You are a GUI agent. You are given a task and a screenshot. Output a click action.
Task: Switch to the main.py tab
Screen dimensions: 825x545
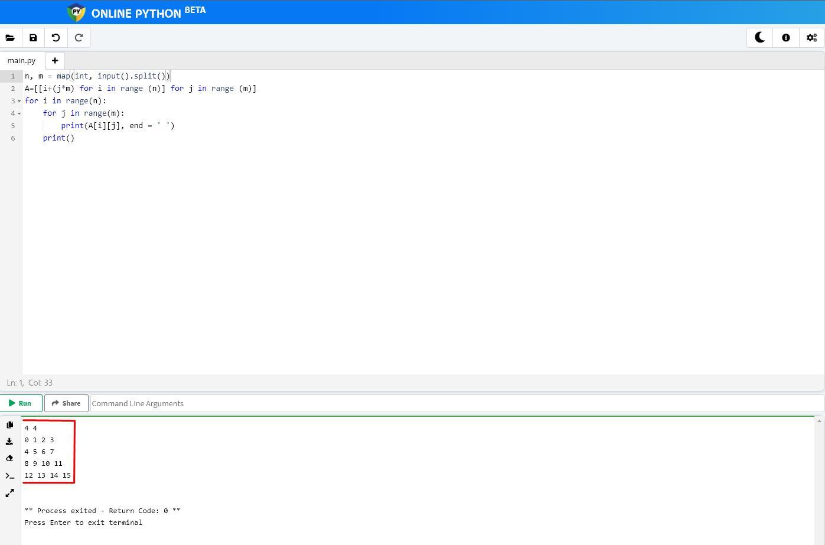(22, 60)
